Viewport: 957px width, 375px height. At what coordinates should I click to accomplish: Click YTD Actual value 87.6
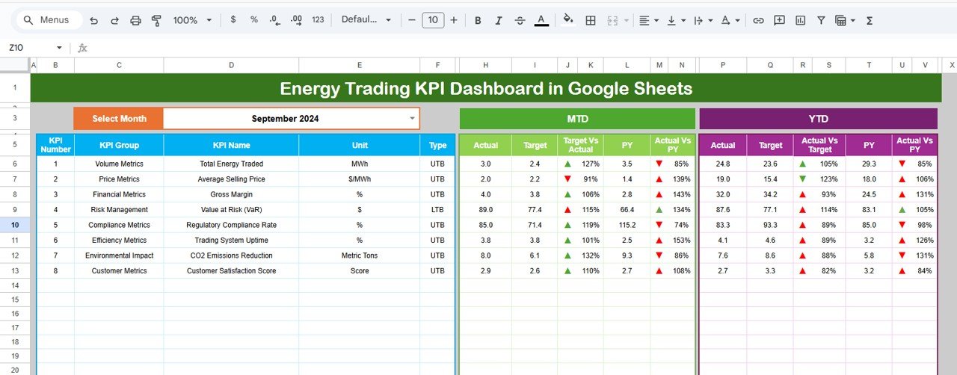[722, 210]
